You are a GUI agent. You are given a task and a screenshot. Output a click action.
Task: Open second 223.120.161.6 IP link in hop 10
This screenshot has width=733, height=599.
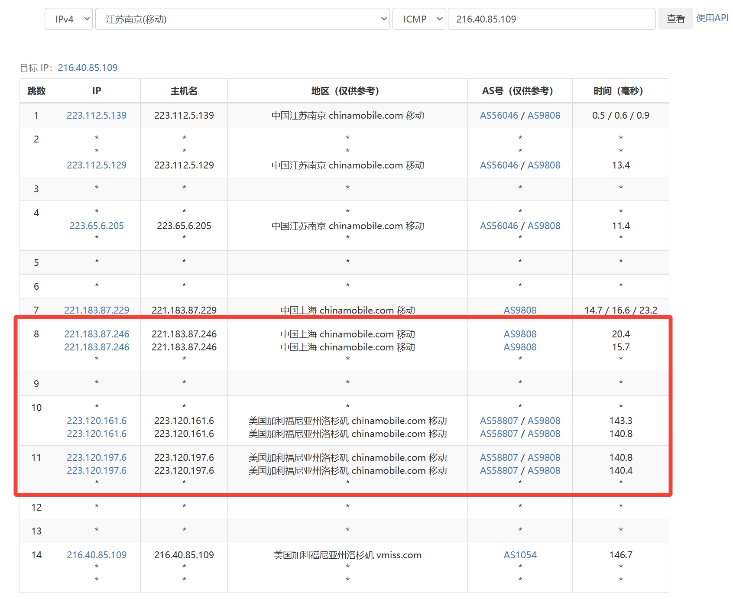point(97,434)
